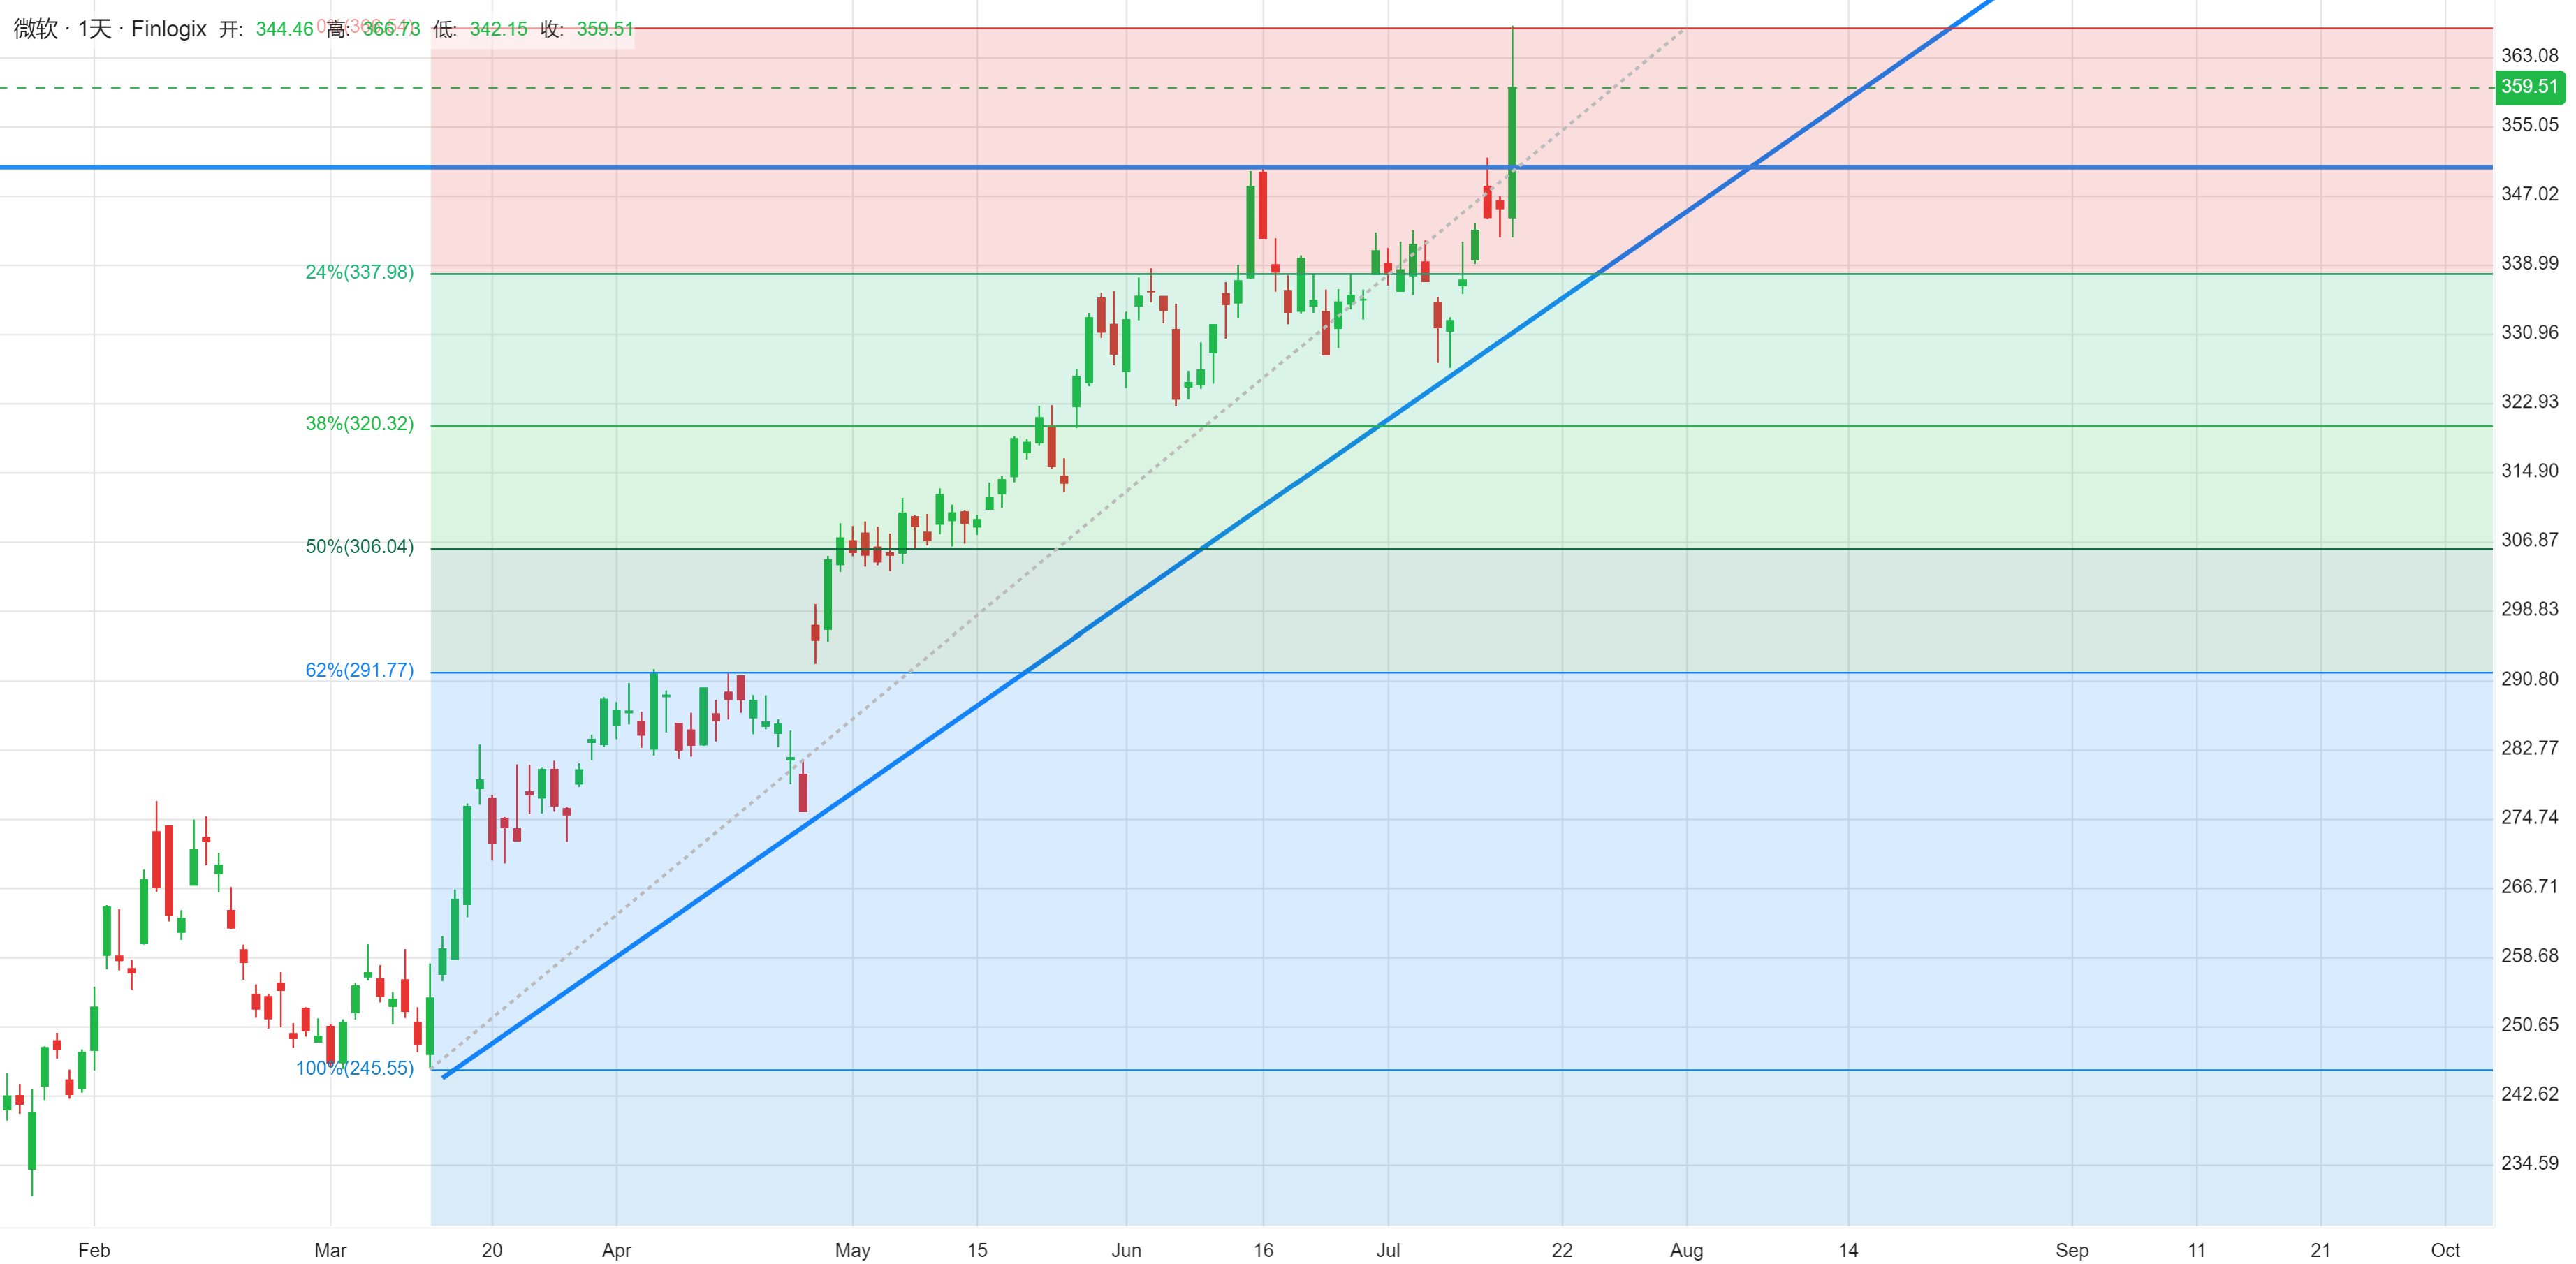Click the 62%(291.77) retracement label

(x=359, y=671)
